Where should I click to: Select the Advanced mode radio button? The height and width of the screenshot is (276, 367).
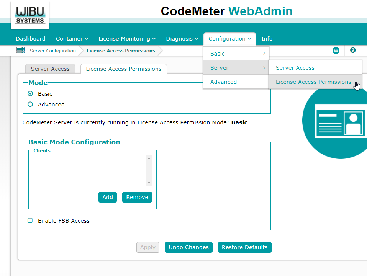click(31, 105)
